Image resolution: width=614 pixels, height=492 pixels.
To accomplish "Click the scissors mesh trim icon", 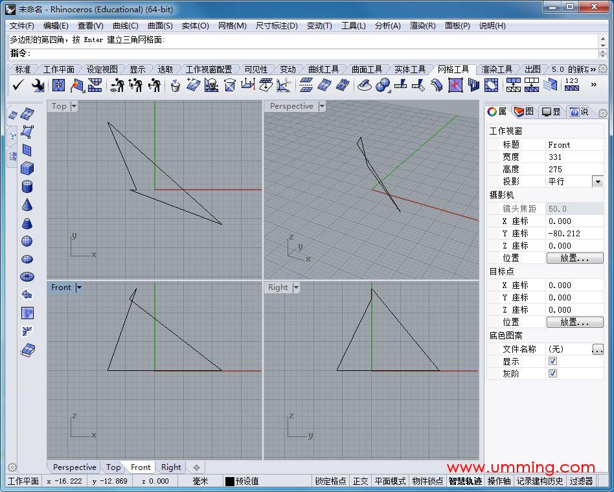I will [284, 85].
